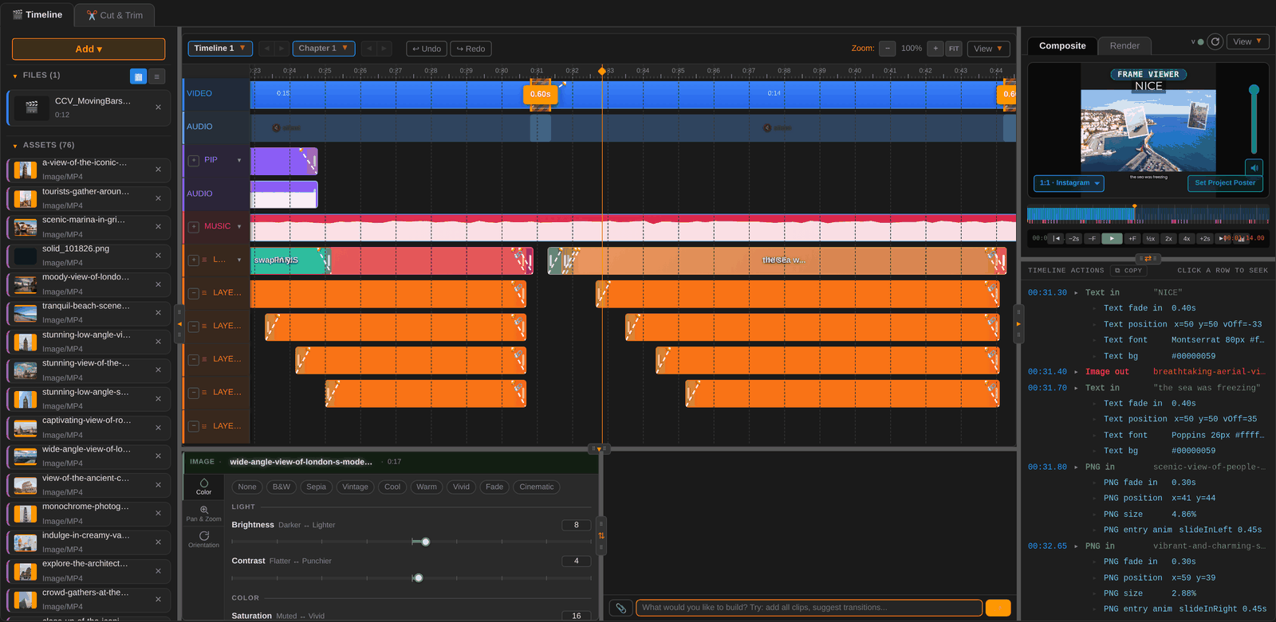Click the swap icon above Timeline Actions
Viewport: 1276px width, 622px height.
coord(1148,258)
